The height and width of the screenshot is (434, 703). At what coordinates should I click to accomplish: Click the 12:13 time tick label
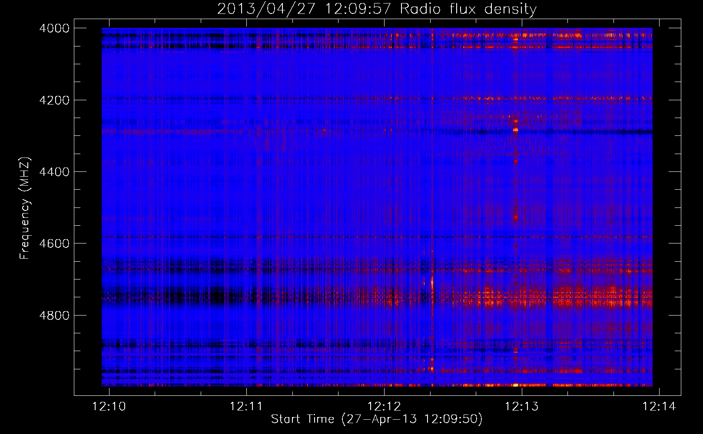[x=522, y=406]
